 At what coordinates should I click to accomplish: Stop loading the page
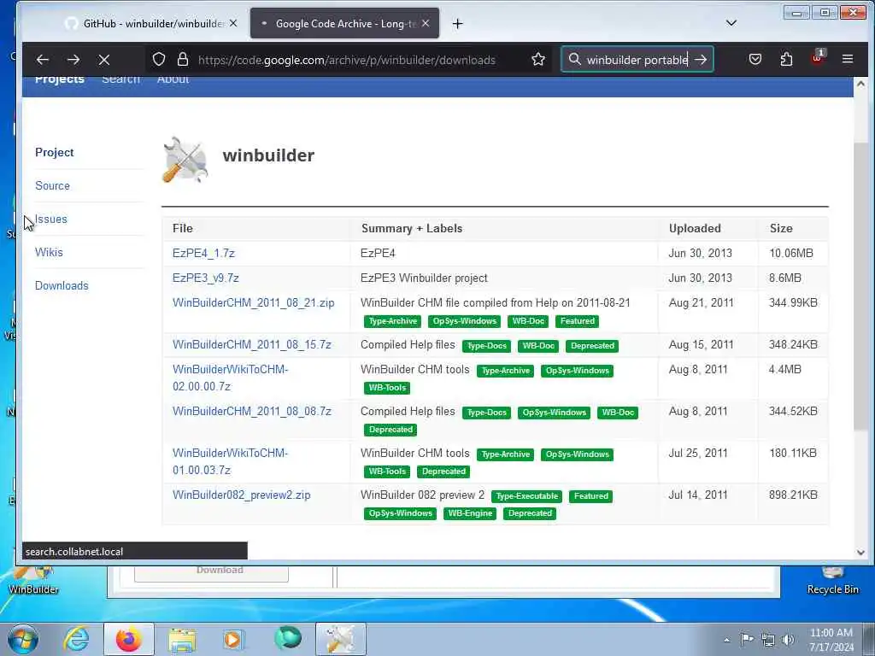coord(103,60)
